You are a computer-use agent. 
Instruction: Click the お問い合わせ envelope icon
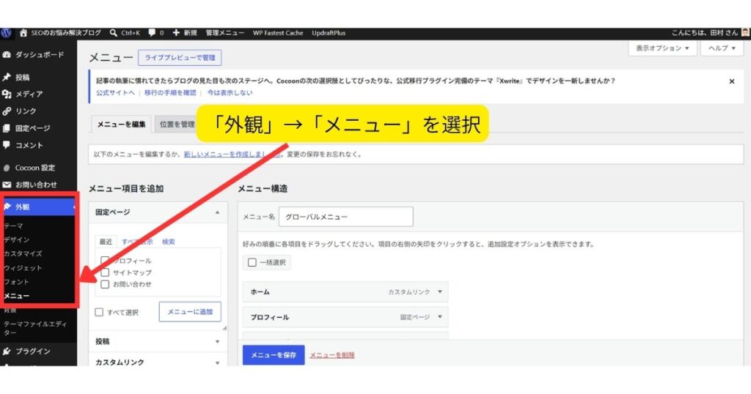point(7,185)
